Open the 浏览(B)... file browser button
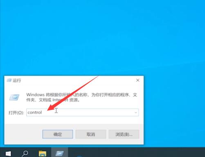The width and height of the screenshot is (205, 157). 124,134
